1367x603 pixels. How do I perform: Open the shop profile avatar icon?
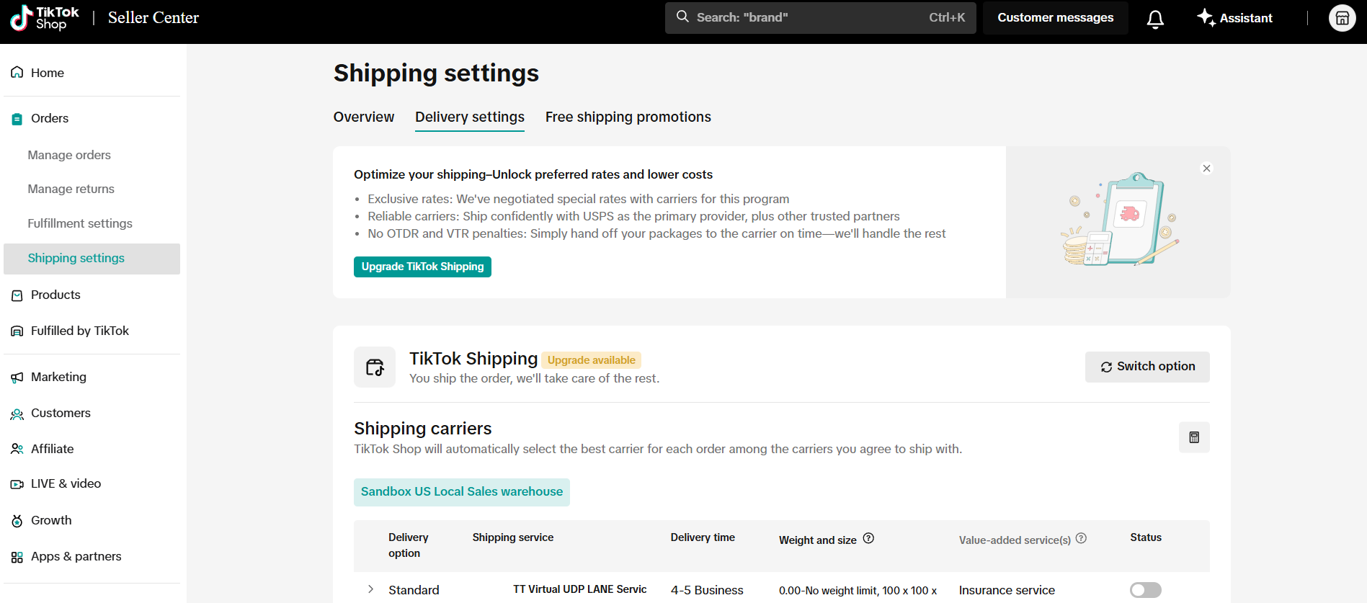tap(1342, 18)
